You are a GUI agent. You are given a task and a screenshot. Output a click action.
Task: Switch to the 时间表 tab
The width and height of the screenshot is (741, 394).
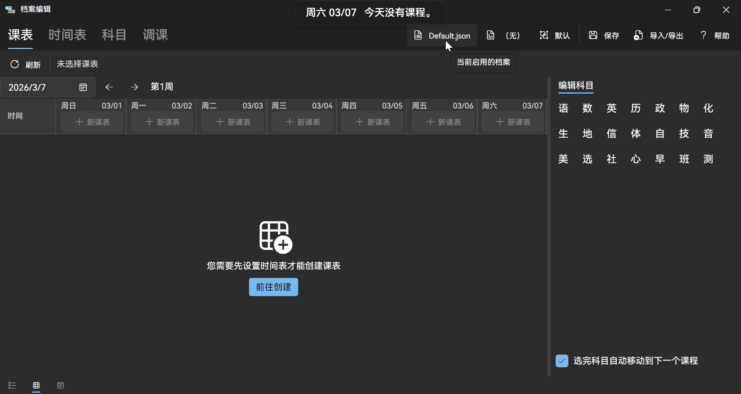(x=67, y=35)
